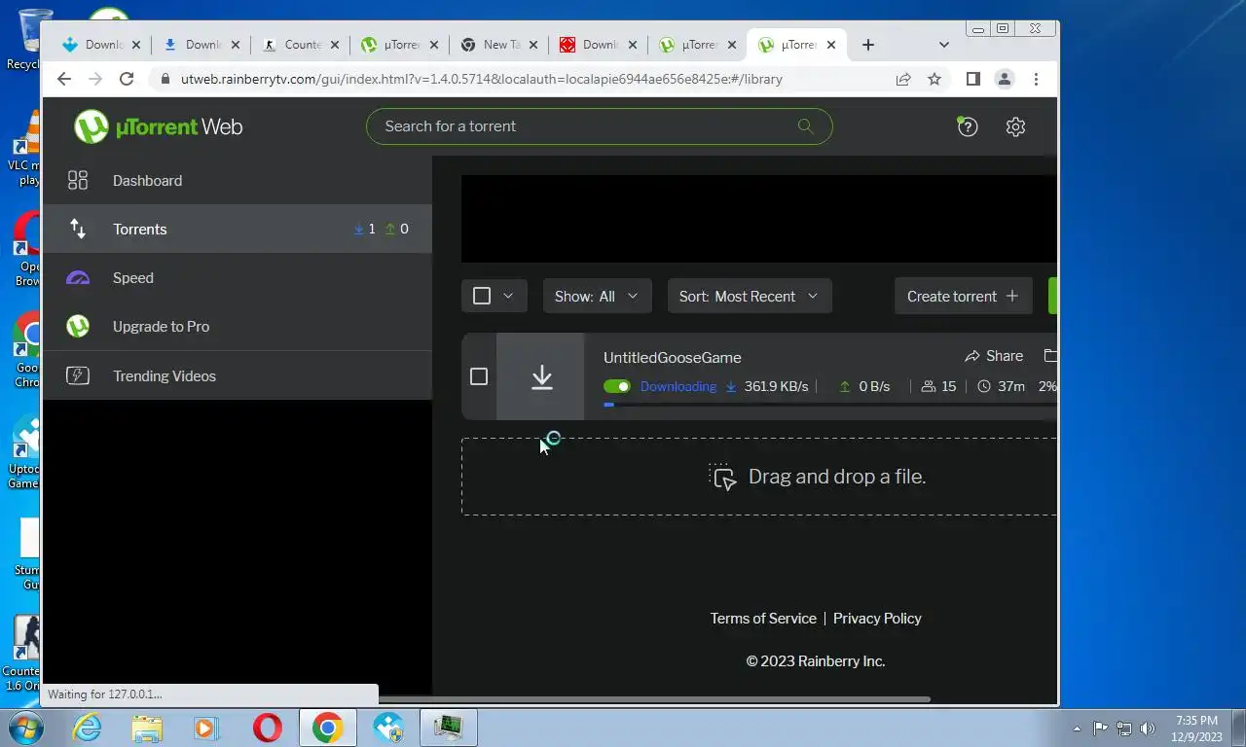This screenshot has height=747, width=1246.
Task: Open the Sort: Most Recent dropdown
Action: 750,296
